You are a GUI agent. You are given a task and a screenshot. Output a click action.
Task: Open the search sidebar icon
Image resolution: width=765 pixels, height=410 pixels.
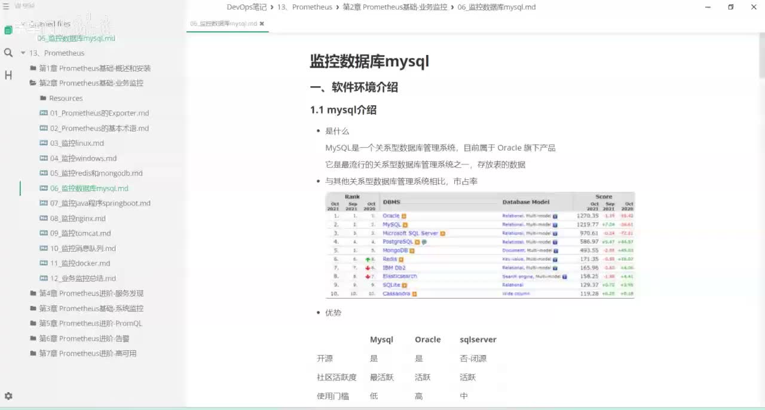(8, 53)
